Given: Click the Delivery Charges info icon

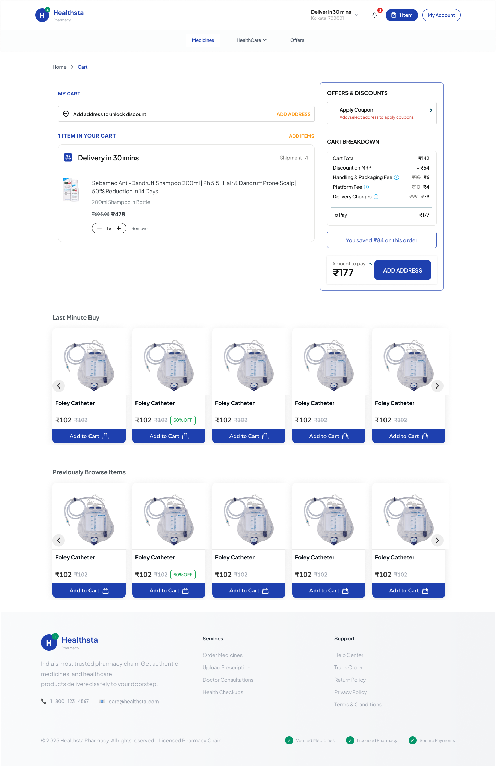Looking at the screenshot, I should (x=376, y=197).
